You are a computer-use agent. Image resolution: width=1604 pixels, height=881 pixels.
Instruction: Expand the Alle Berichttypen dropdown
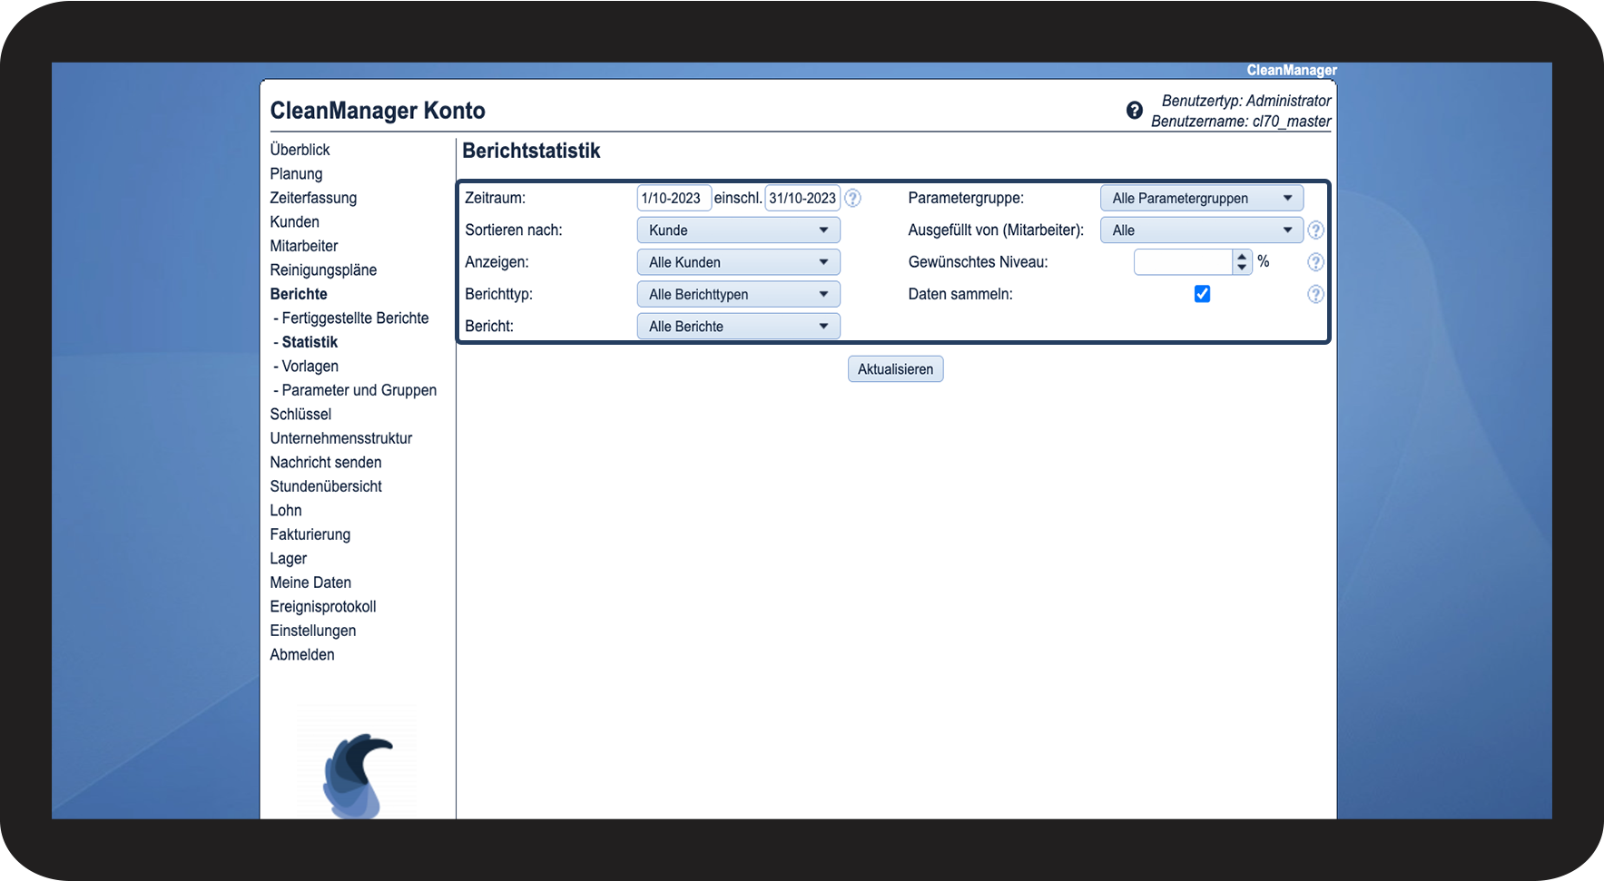coord(738,295)
